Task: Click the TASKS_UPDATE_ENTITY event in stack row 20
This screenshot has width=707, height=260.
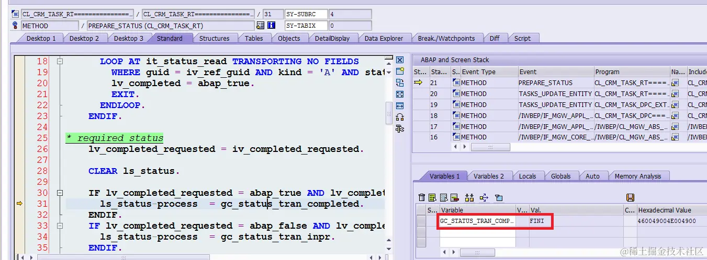Action: (555, 94)
